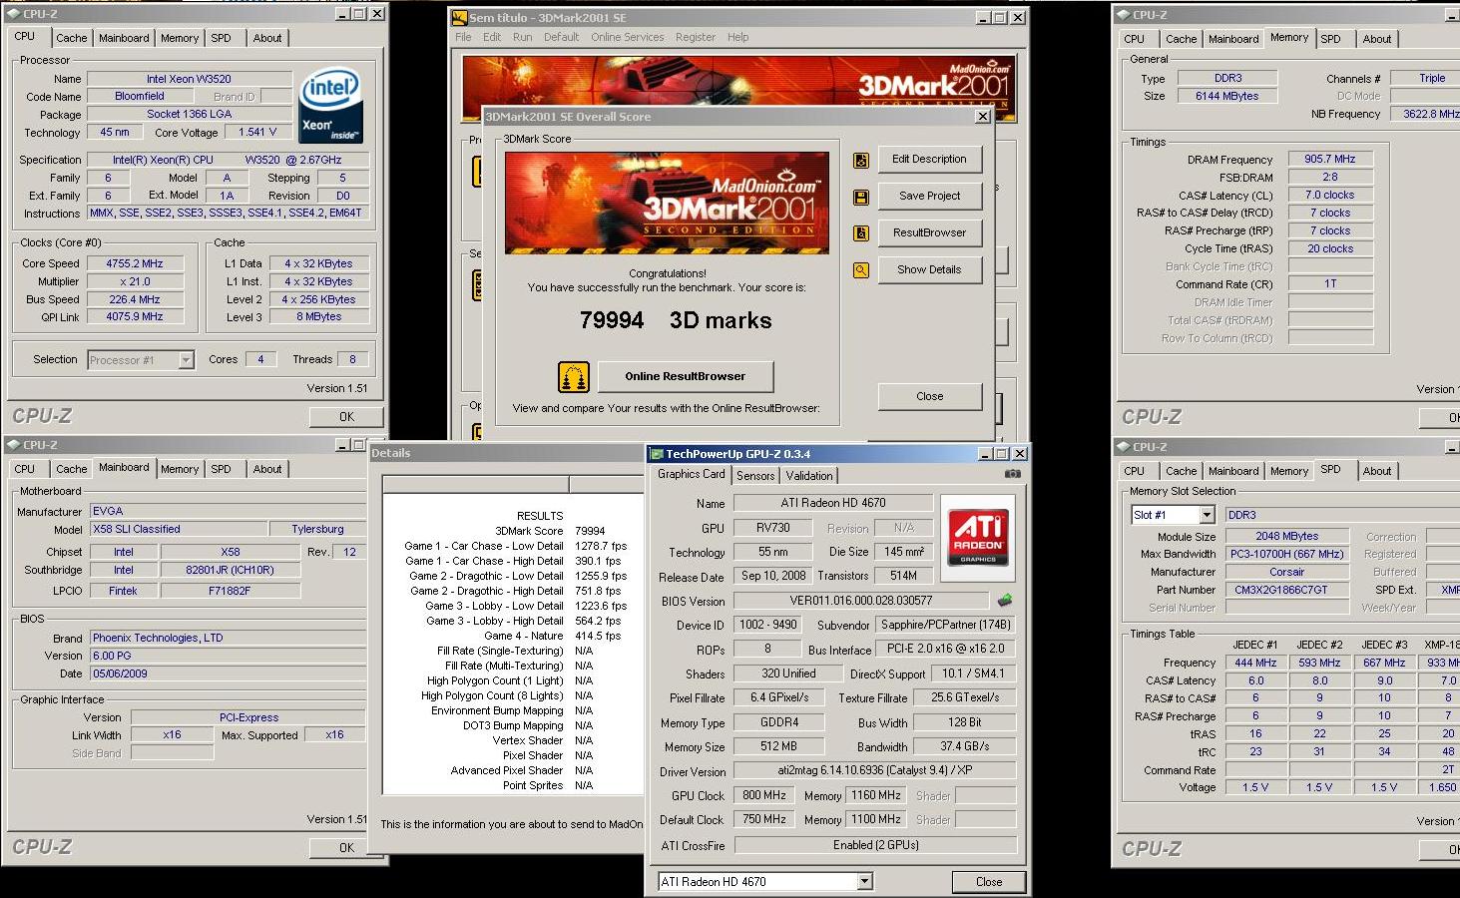Viewport: 1460px width, 898px height.
Task: Open Memory tab in CPU-Z Mainboard window
Action: pyautogui.click(x=179, y=469)
